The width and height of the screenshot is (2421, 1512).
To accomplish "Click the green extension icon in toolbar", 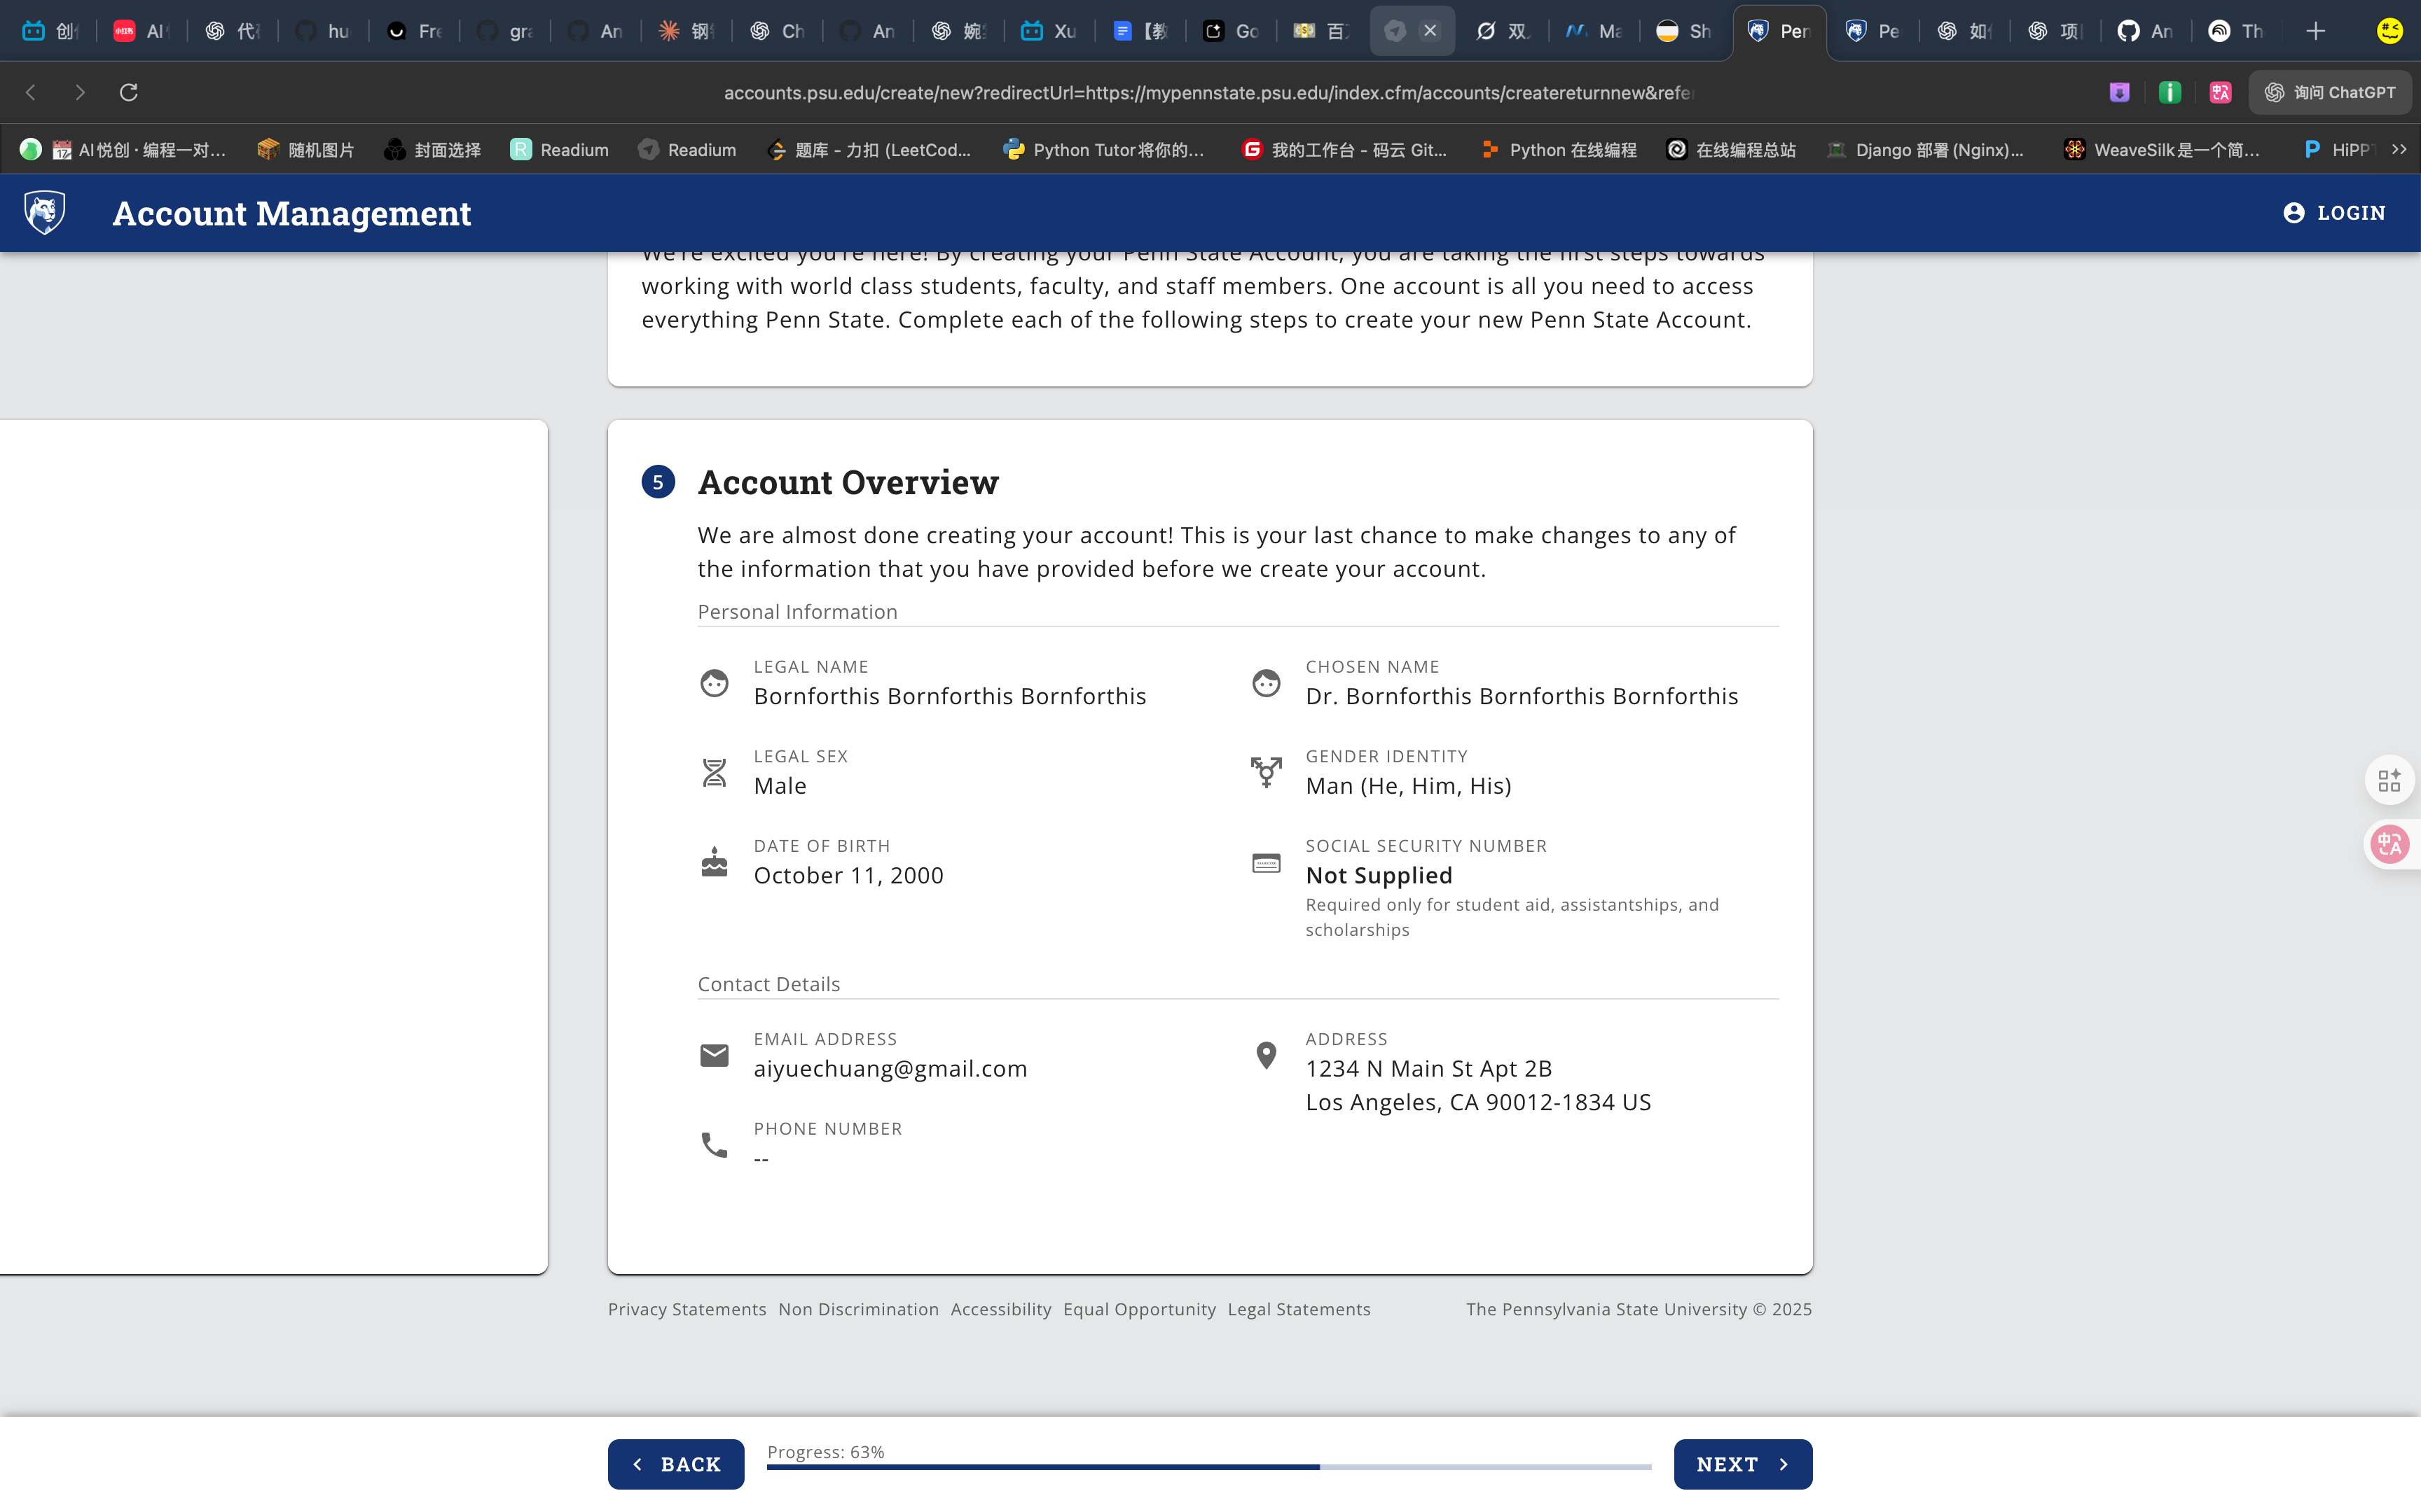I will coord(2170,92).
